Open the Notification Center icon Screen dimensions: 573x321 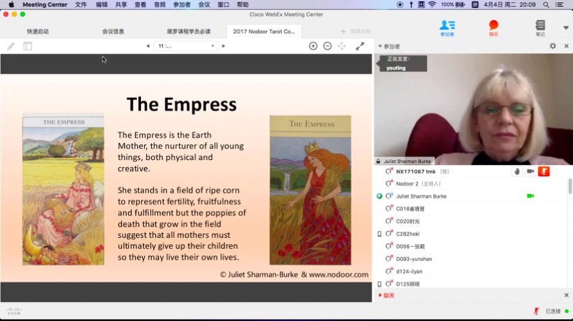pos(560,5)
